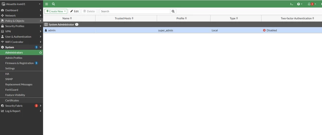
Task: Click the Local type cell
Action: tap(215, 30)
